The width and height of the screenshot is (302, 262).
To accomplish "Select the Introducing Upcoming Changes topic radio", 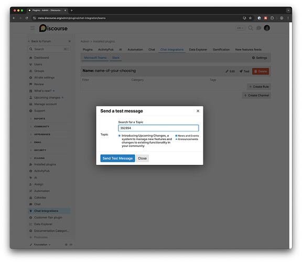I will (120, 135).
